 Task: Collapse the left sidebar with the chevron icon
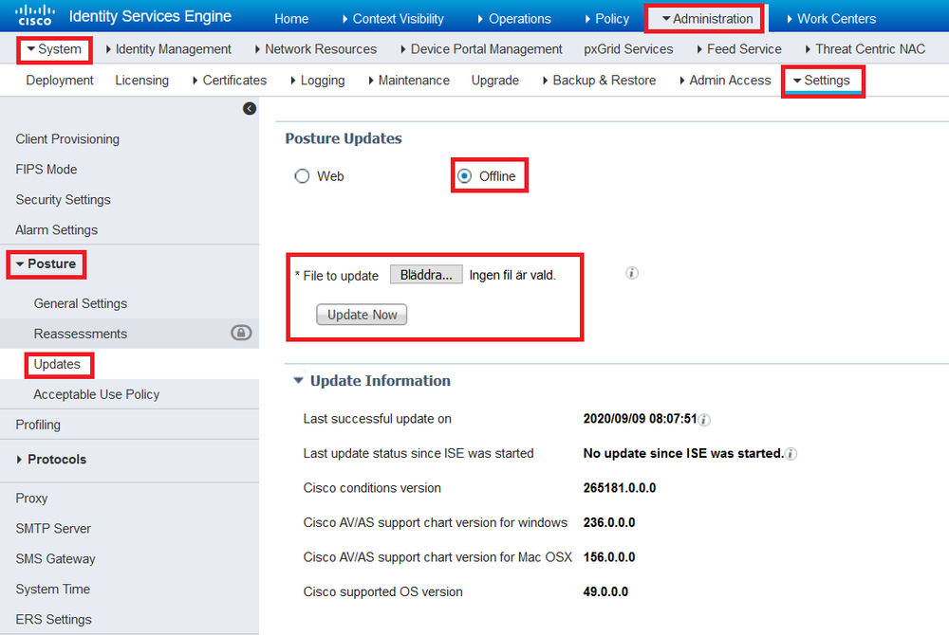[x=249, y=108]
